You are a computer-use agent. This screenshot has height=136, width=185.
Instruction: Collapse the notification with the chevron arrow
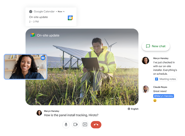[x=64, y=11]
